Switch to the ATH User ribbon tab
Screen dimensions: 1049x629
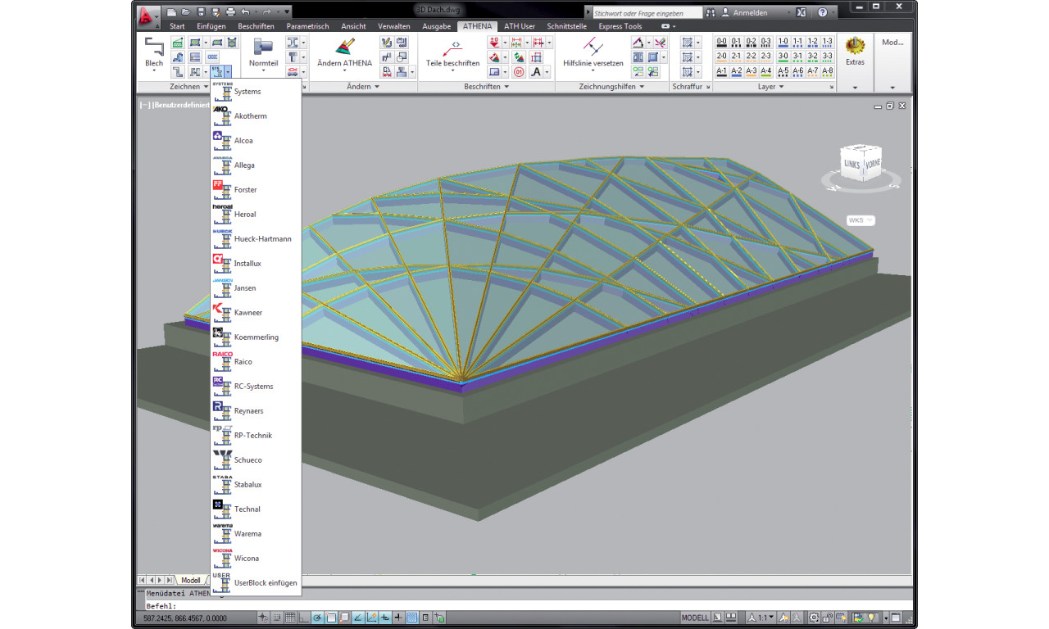pos(519,26)
